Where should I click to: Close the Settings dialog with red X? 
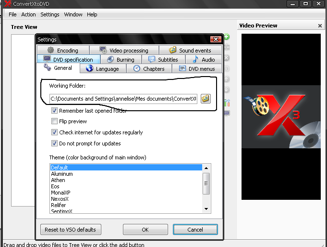point(216,39)
